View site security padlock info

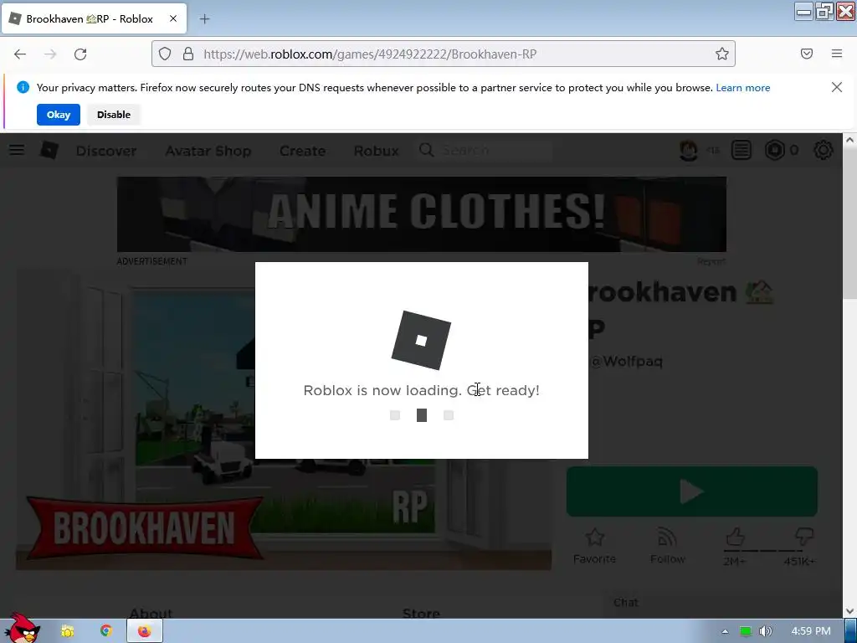[188, 54]
